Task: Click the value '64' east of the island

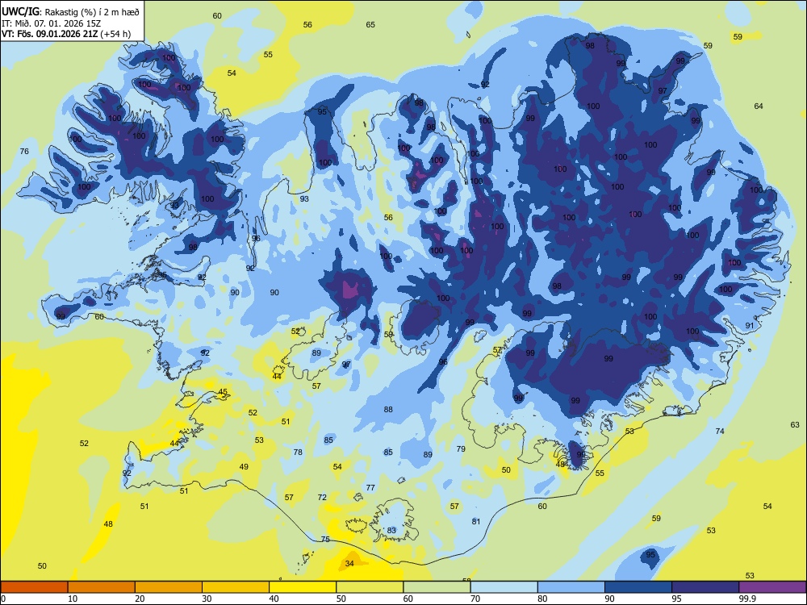Action: pos(759,106)
